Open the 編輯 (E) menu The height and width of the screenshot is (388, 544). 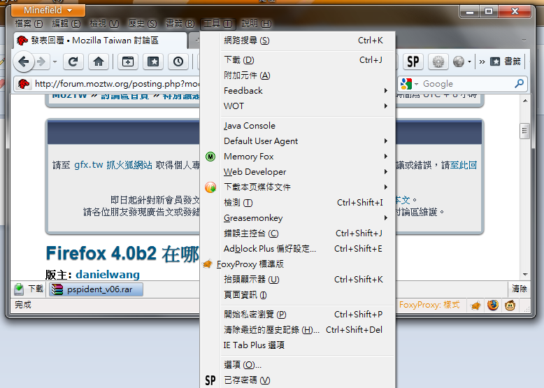(66, 24)
